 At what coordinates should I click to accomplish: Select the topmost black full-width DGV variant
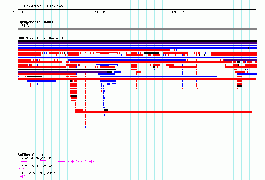point(137,41)
